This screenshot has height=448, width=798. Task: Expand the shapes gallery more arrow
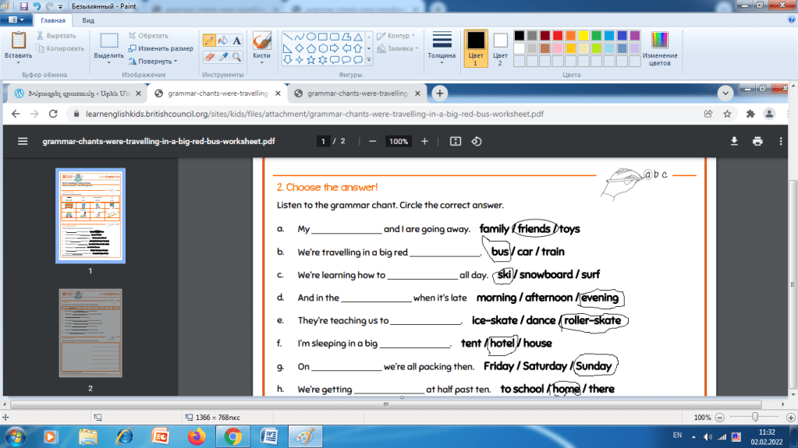[369, 60]
